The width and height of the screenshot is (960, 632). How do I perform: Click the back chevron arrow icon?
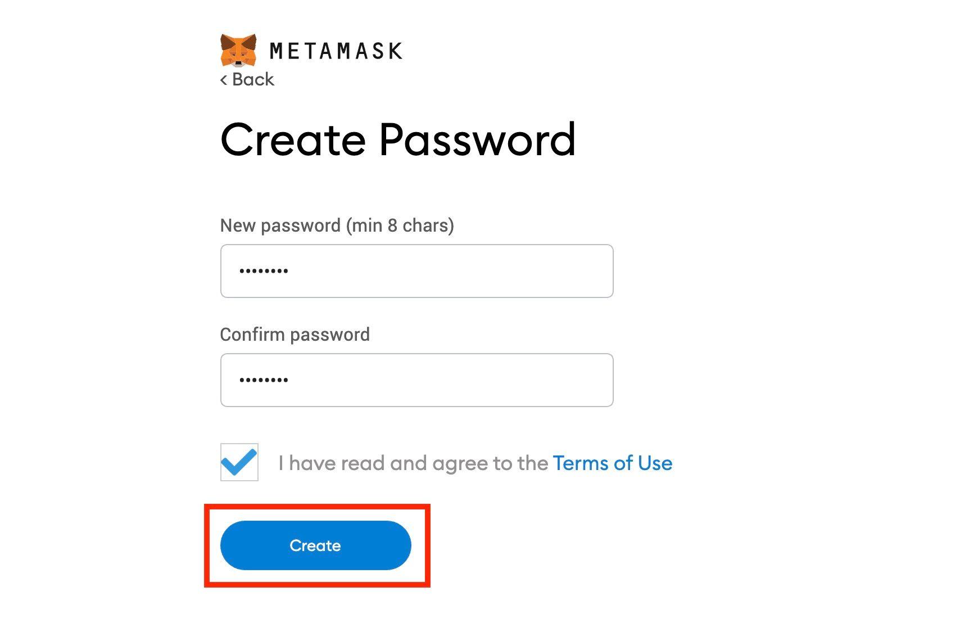tap(224, 80)
